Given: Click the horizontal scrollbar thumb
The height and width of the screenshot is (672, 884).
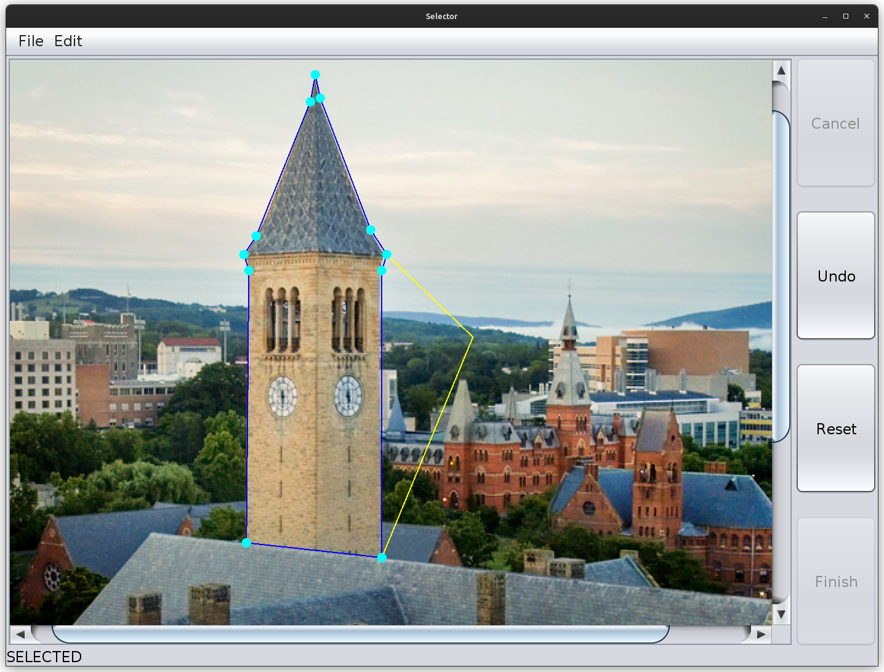Looking at the screenshot, I should (360, 634).
